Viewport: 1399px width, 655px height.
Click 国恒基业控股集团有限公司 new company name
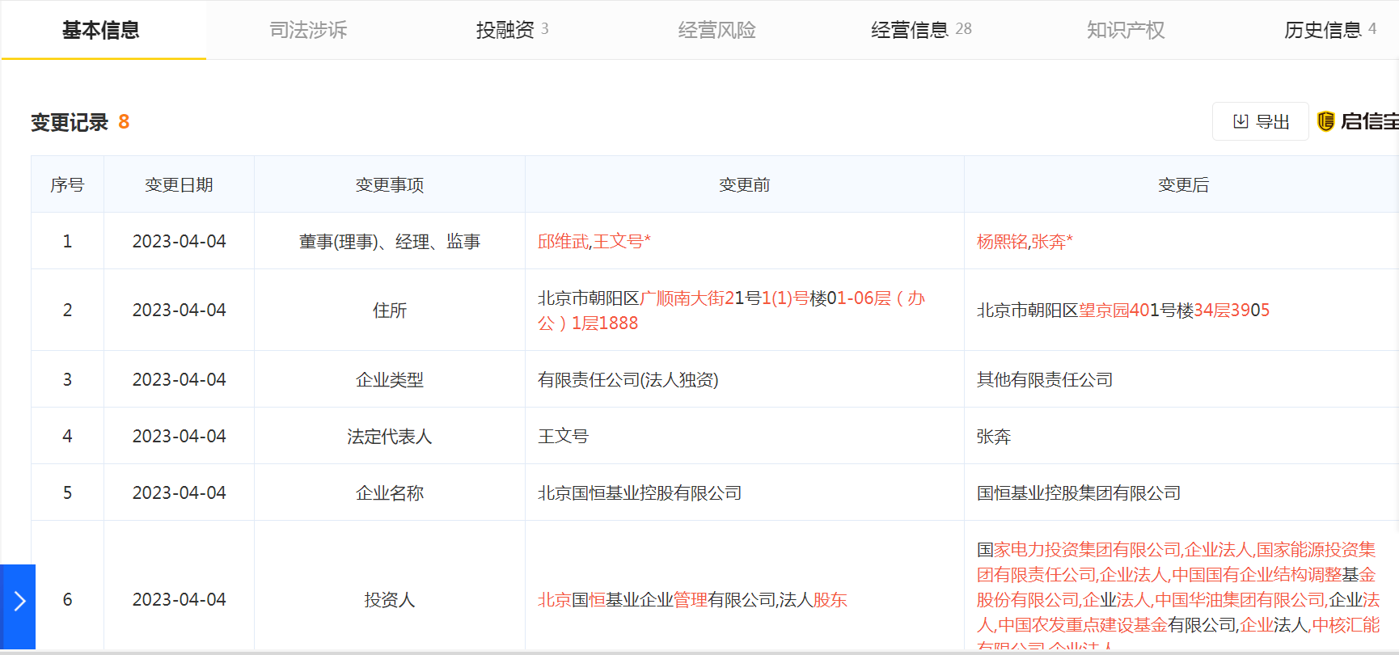tap(1079, 492)
